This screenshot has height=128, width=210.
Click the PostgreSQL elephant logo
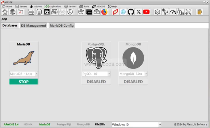pyautogui.click(x=96, y=58)
